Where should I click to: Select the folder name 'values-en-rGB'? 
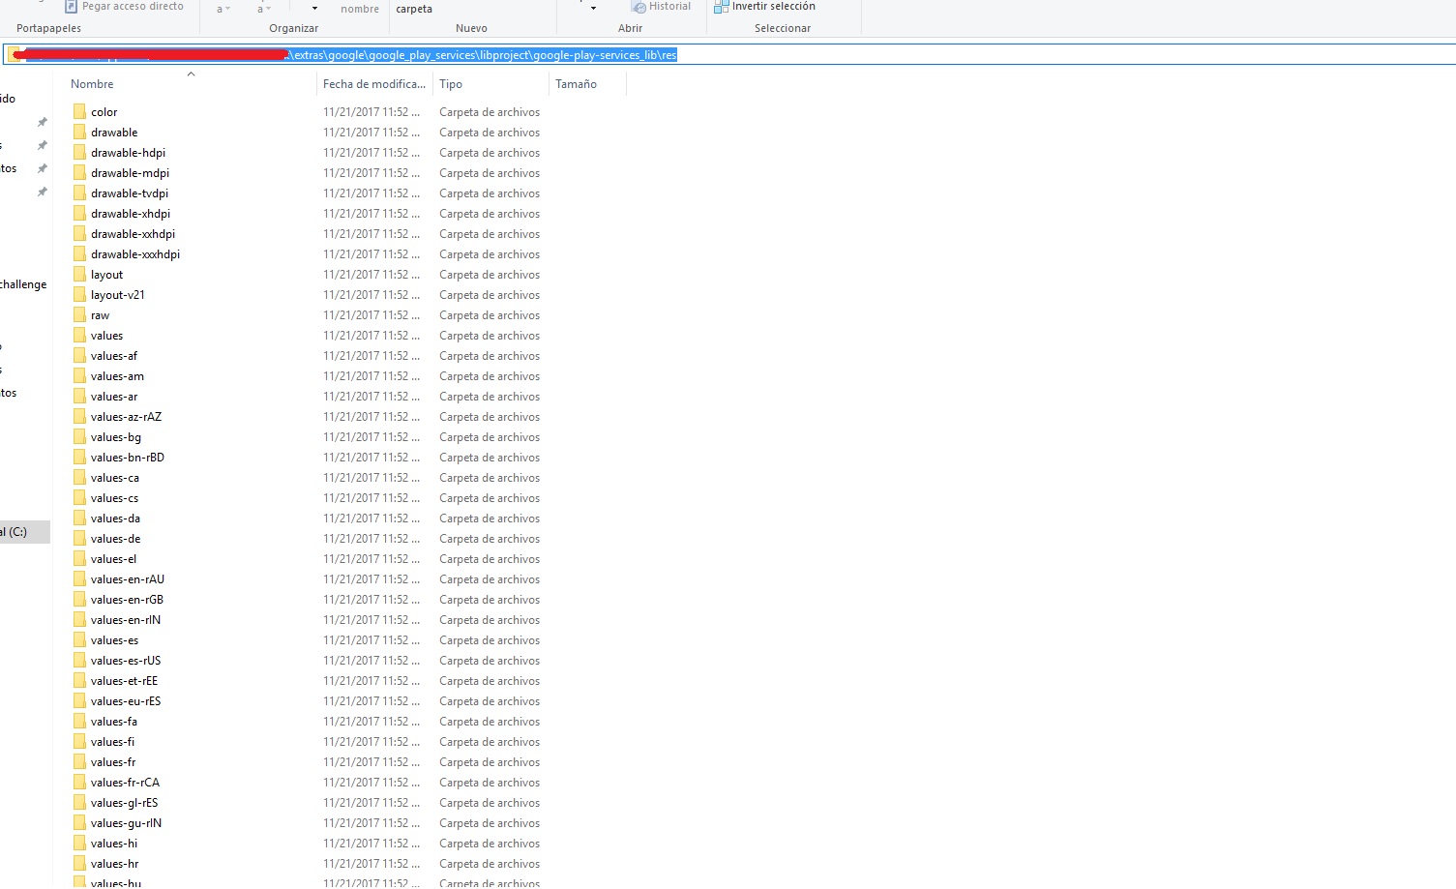click(127, 600)
